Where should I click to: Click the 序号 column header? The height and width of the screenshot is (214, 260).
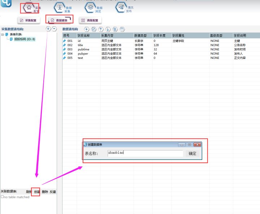tap(70, 35)
